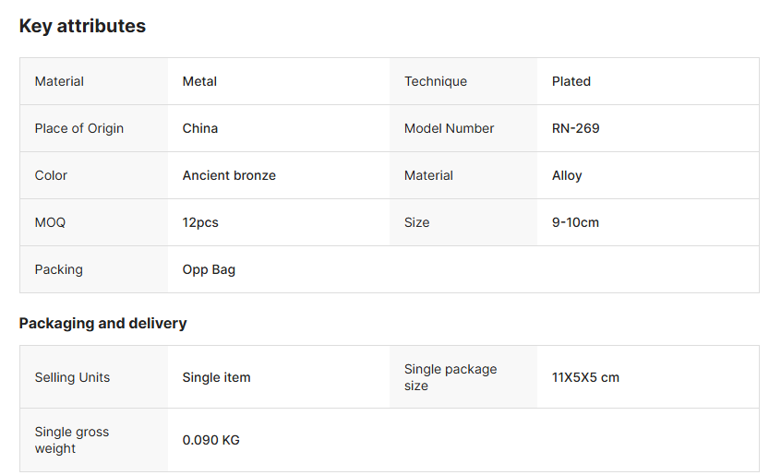Select the MOQ label cell
Image resolution: width=769 pixels, height=475 pixels.
click(x=51, y=222)
